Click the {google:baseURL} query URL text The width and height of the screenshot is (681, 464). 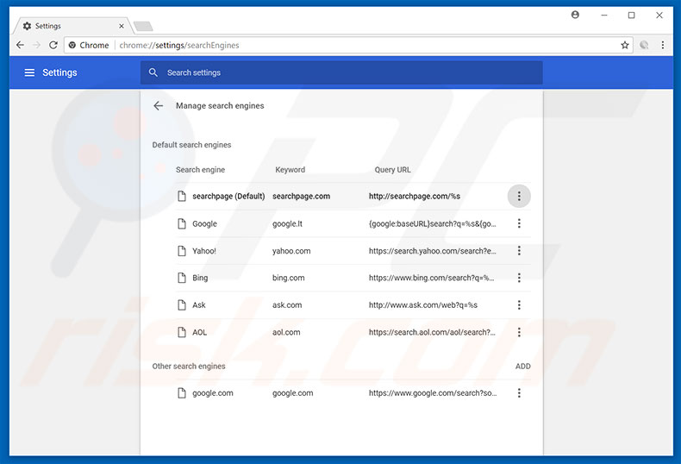tap(432, 223)
